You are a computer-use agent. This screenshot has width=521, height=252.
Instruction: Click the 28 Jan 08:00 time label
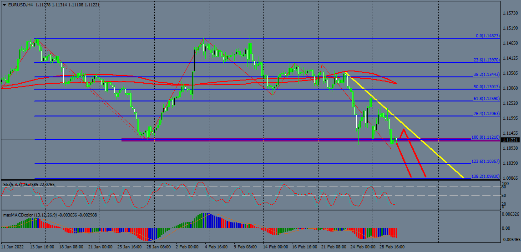pyautogui.click(x=158, y=247)
